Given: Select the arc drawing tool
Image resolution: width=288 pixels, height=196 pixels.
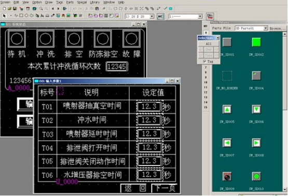Looking at the screenshot, I should [x=32, y=16].
